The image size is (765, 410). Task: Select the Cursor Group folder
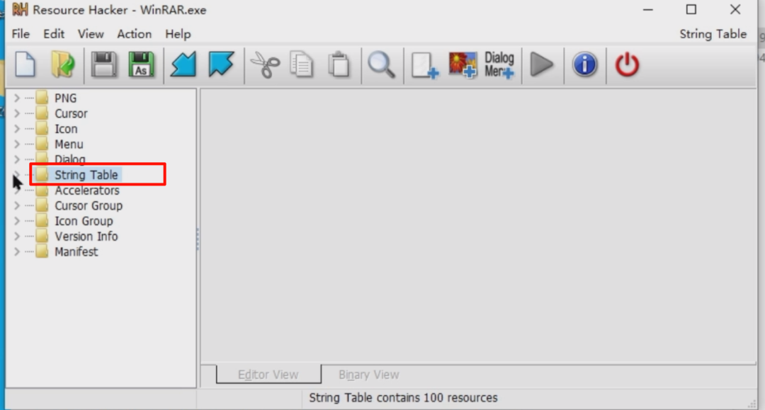(89, 206)
